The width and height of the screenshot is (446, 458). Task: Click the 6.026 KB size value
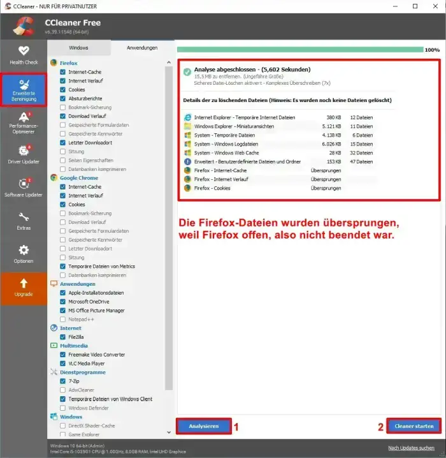click(x=331, y=144)
